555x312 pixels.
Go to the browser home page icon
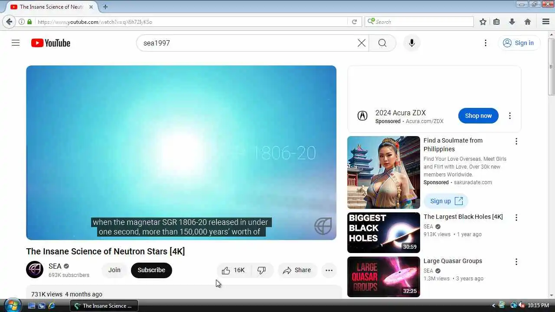point(528,22)
